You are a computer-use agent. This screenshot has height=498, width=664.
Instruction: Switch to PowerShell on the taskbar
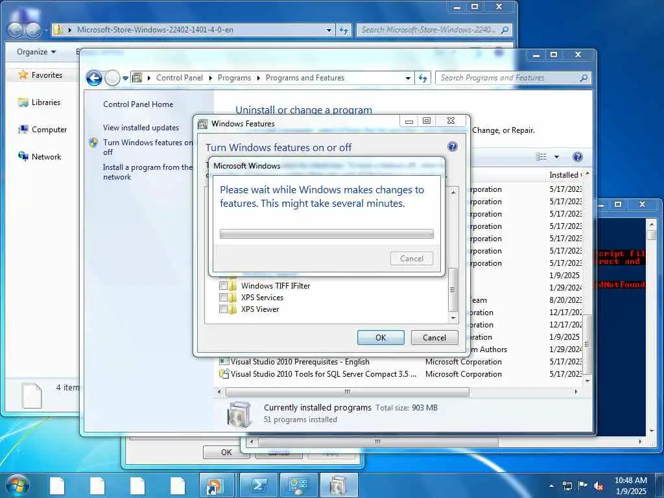click(258, 485)
